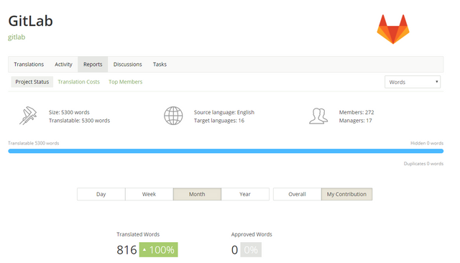The width and height of the screenshot is (460, 263).
Task: Click 'Size: 5300 words' text
Action: tap(69, 112)
